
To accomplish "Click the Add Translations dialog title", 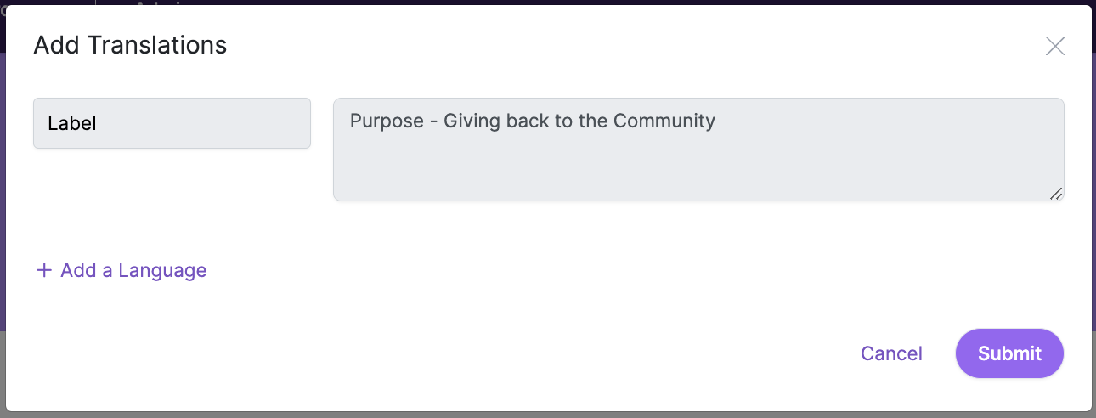I will pos(130,45).
